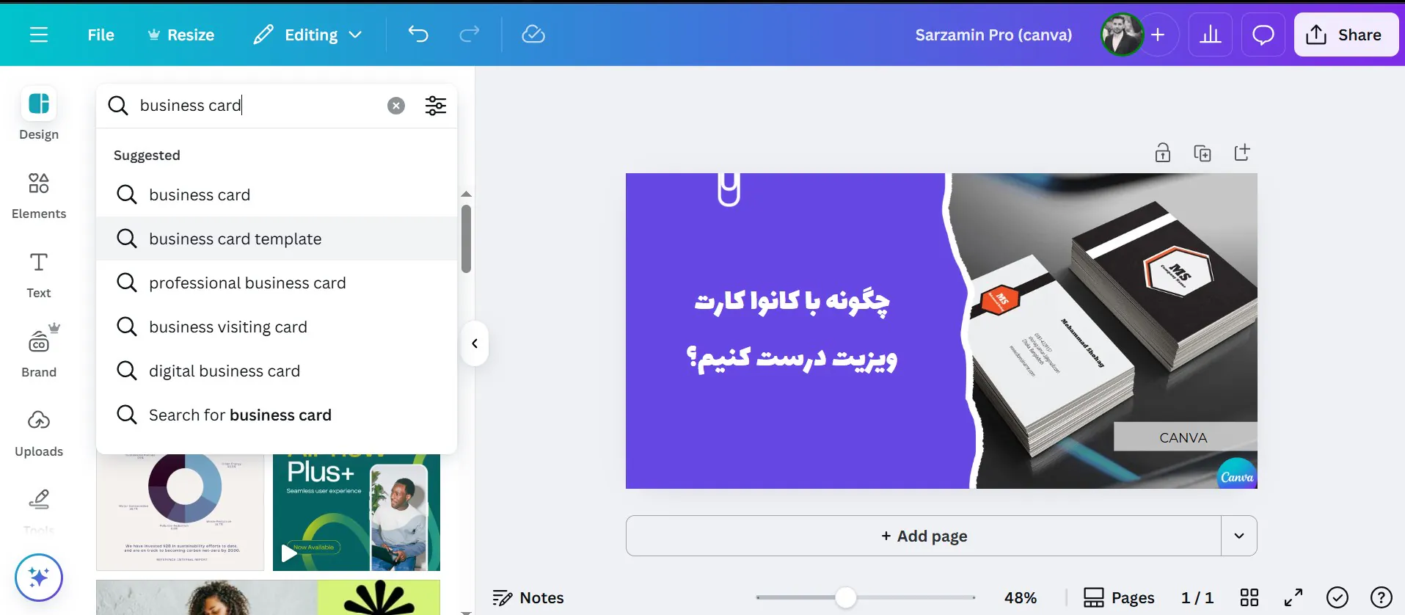Viewport: 1405px width, 615px height.
Task: Click the Sarzamin Pro (canva) title
Action: click(x=993, y=34)
